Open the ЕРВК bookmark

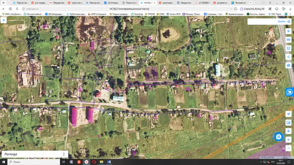click(x=160, y=14)
